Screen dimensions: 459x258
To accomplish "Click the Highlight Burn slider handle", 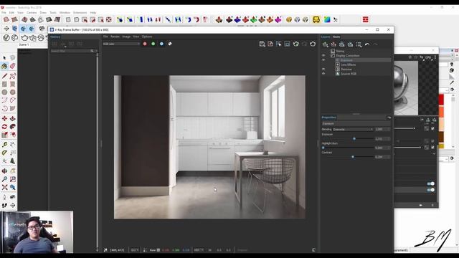I will (323, 148).
